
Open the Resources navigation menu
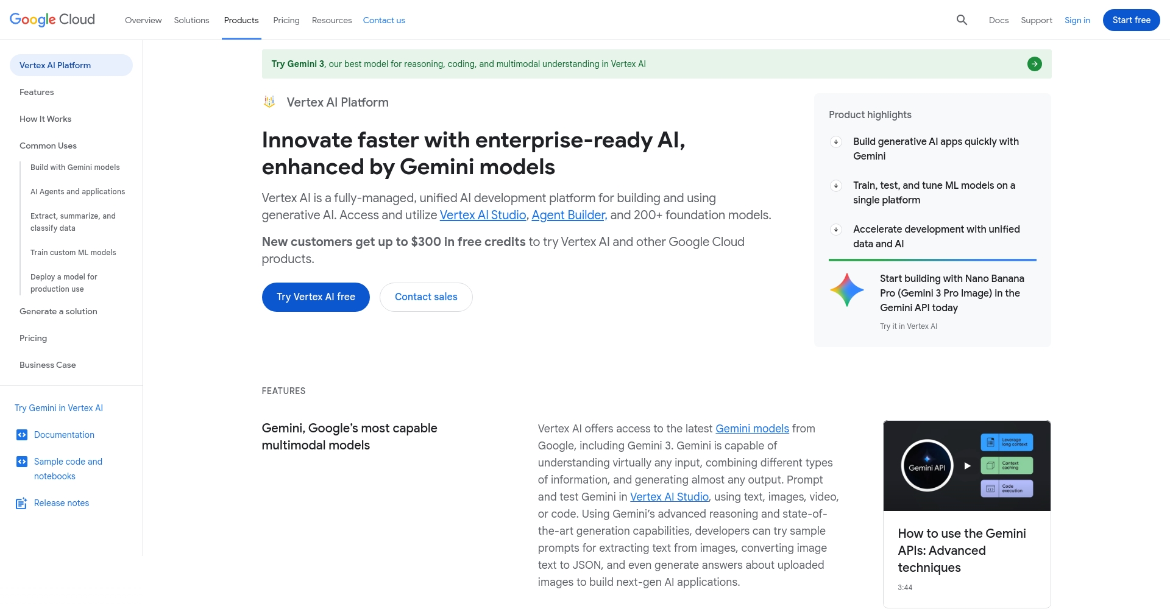click(x=331, y=20)
